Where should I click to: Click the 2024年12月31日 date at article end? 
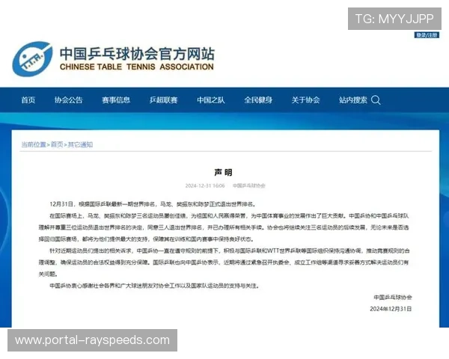click(x=391, y=309)
